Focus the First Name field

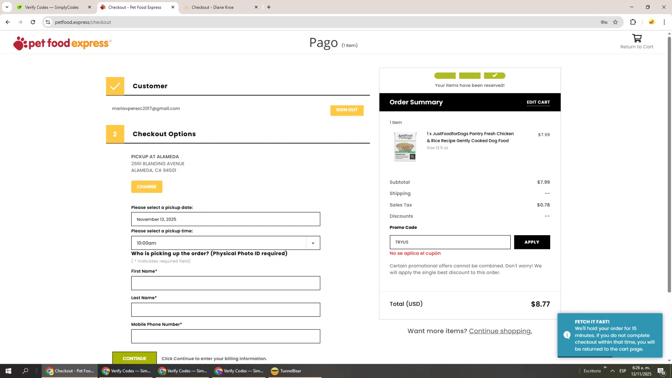(x=225, y=283)
